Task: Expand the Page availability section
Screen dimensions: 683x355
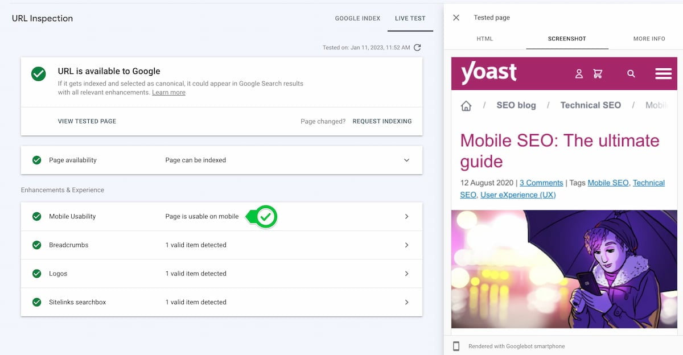Action: (x=406, y=160)
